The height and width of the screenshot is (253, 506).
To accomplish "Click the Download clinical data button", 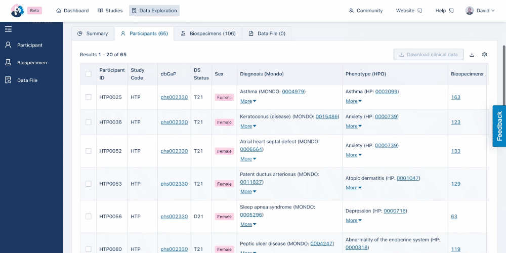I will [428, 55].
